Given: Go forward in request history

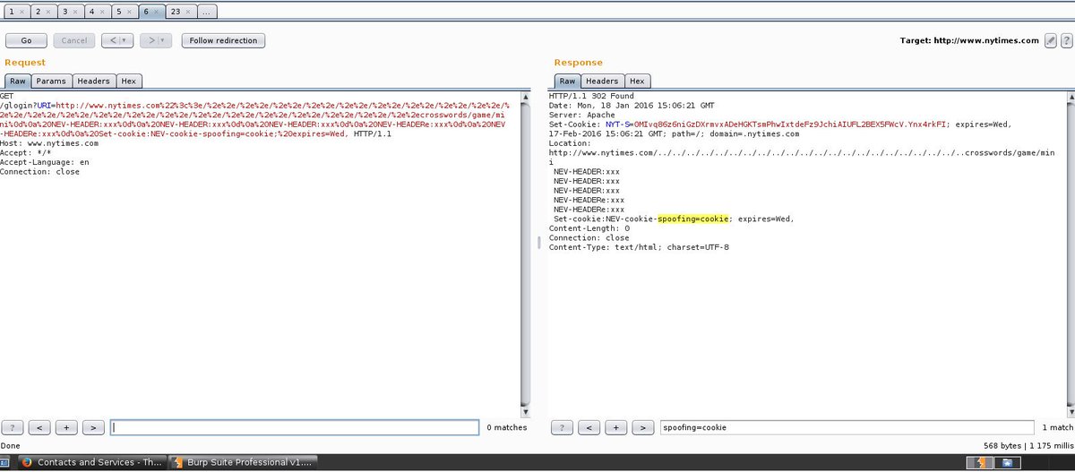Looking at the screenshot, I should [x=150, y=40].
